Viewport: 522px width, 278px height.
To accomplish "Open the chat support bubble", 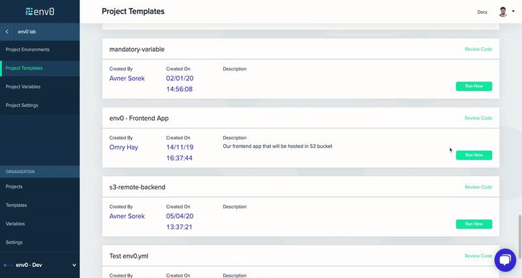I will click(x=505, y=260).
